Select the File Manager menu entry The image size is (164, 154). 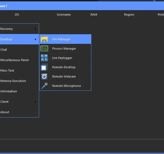(65, 39)
